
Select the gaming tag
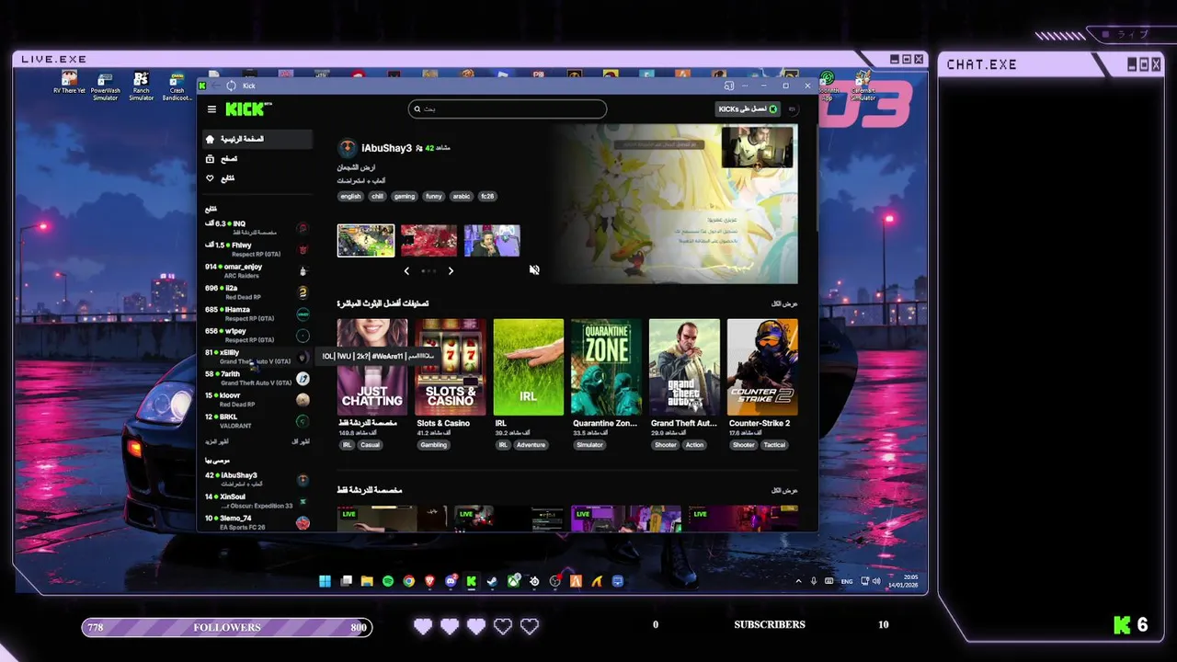pos(405,196)
